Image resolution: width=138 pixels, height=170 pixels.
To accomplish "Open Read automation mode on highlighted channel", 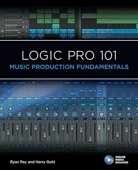I will point(101,104).
